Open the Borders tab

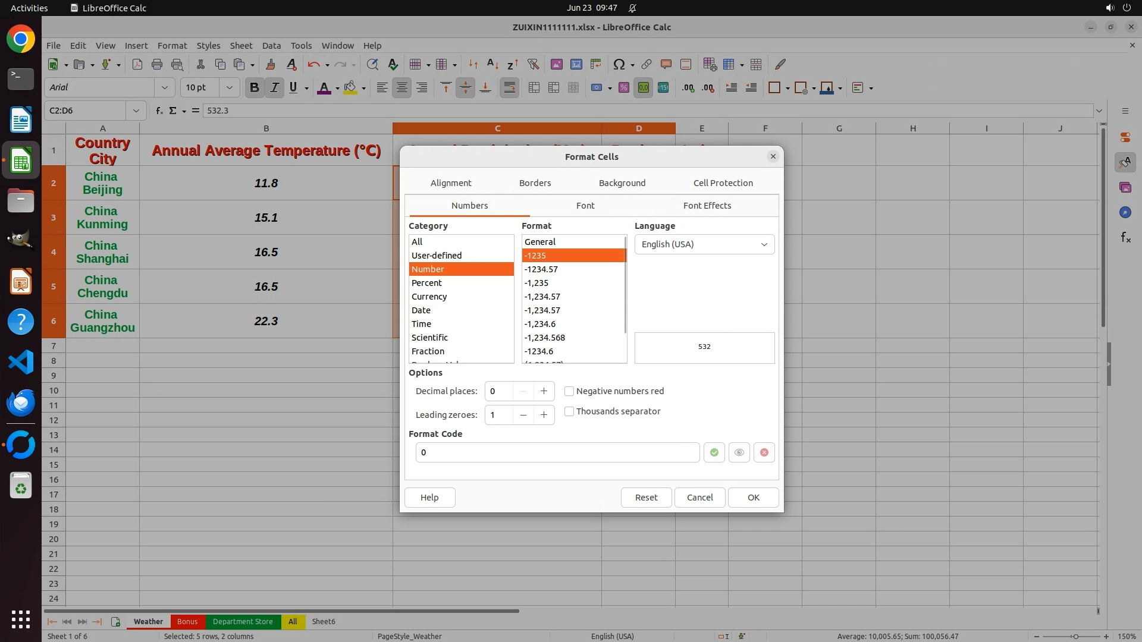535,183
